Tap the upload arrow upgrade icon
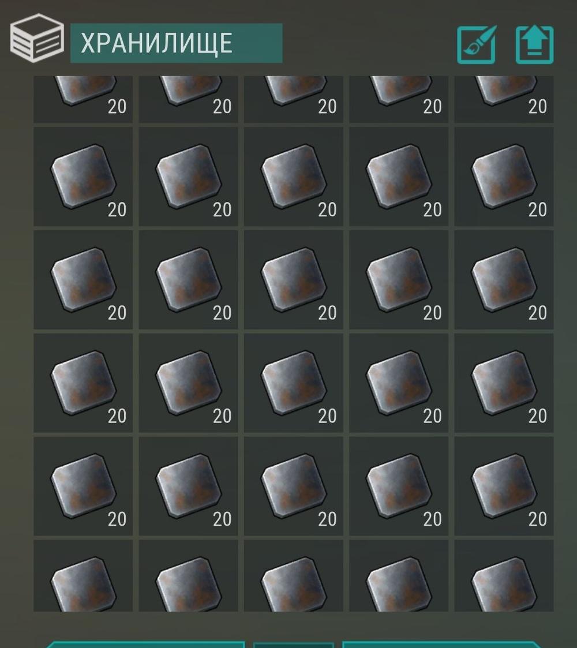 534,44
